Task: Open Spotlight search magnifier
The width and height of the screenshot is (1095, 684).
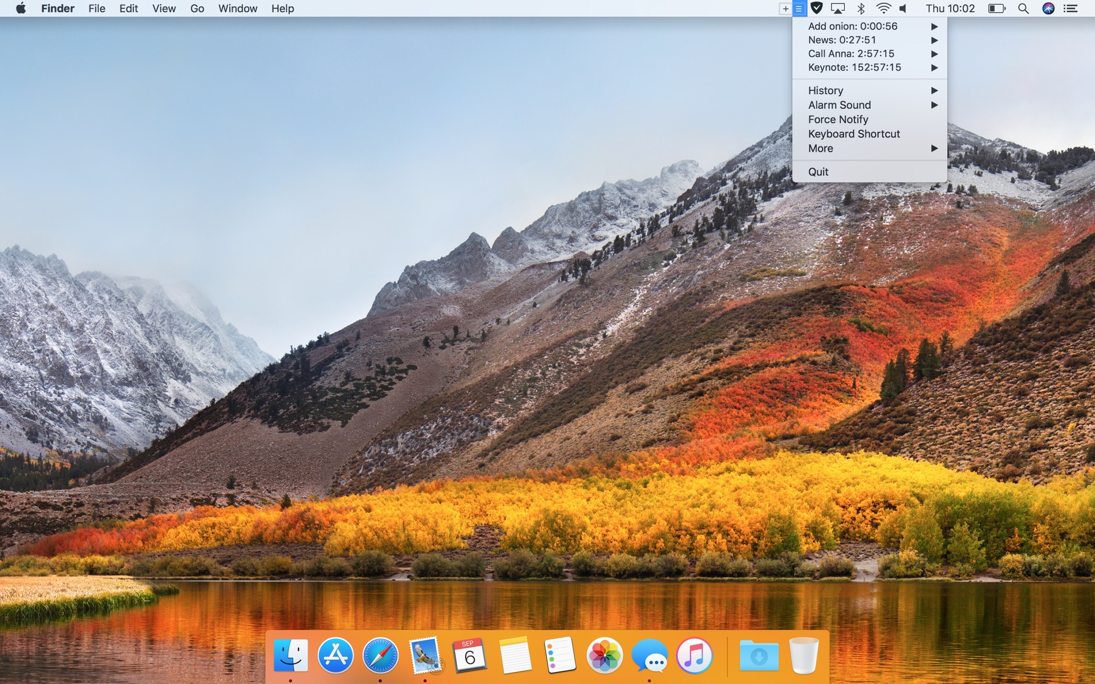Action: [x=1024, y=9]
